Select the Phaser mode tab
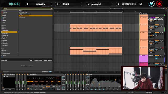168x94 pixels. tap(30, 81)
